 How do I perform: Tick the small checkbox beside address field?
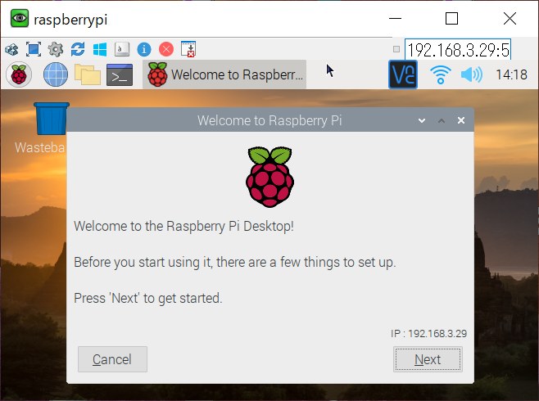(x=396, y=49)
